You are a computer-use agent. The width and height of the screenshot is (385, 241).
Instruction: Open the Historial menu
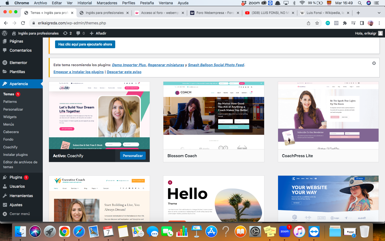pyautogui.click(x=85, y=3)
